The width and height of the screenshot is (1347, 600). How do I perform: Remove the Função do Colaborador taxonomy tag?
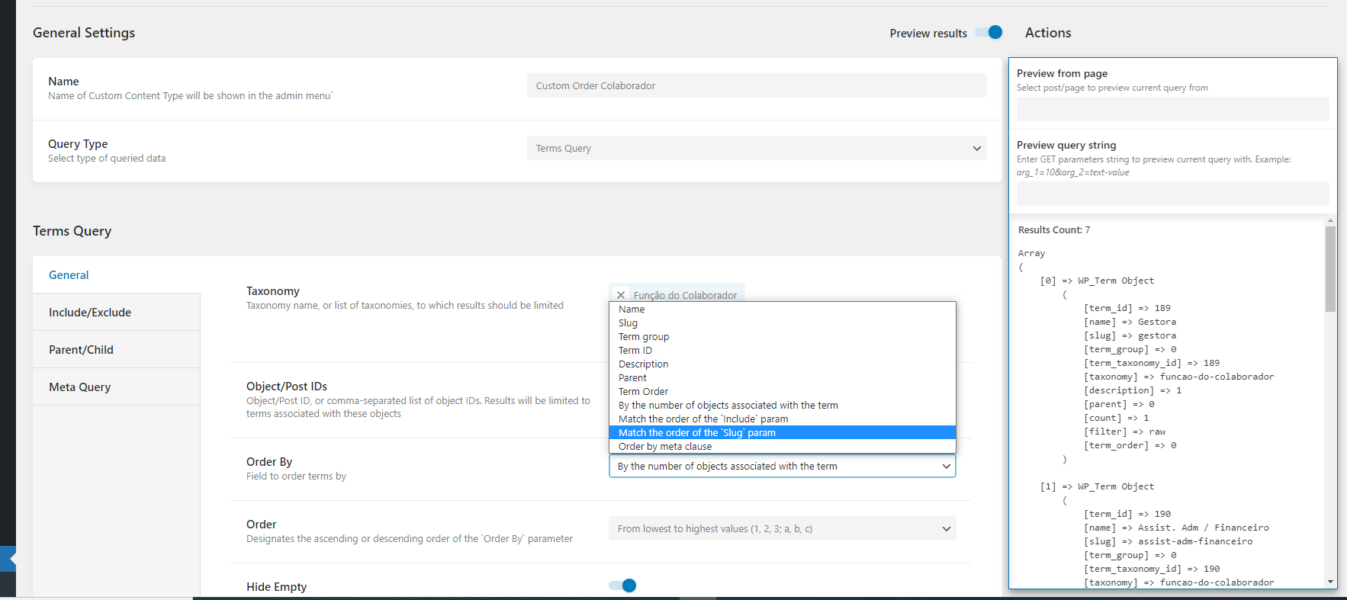point(621,295)
